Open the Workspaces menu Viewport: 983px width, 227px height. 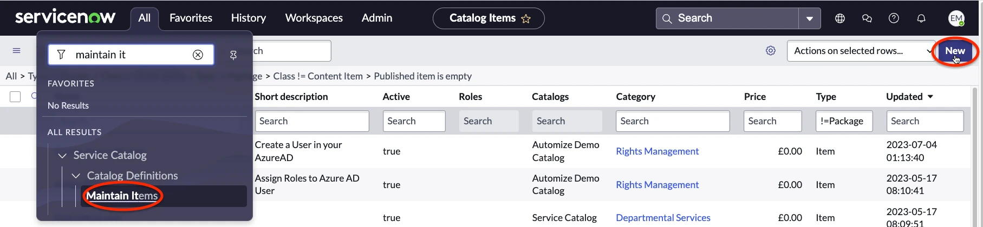pos(314,18)
